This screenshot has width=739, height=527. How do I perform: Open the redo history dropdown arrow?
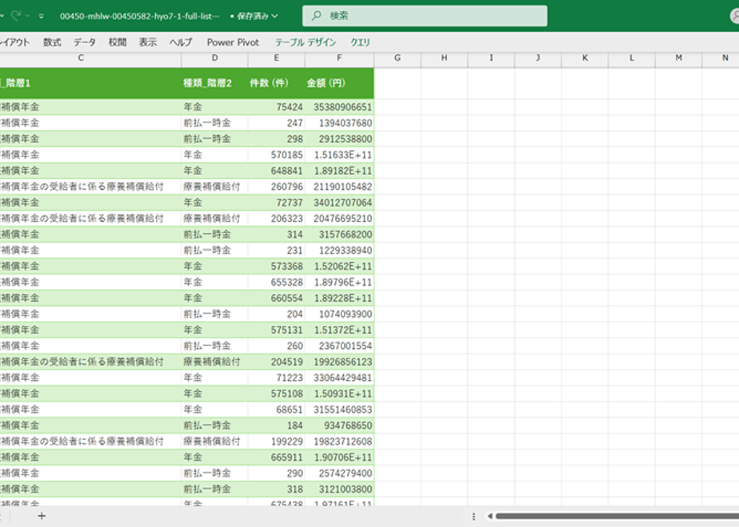pos(27,16)
